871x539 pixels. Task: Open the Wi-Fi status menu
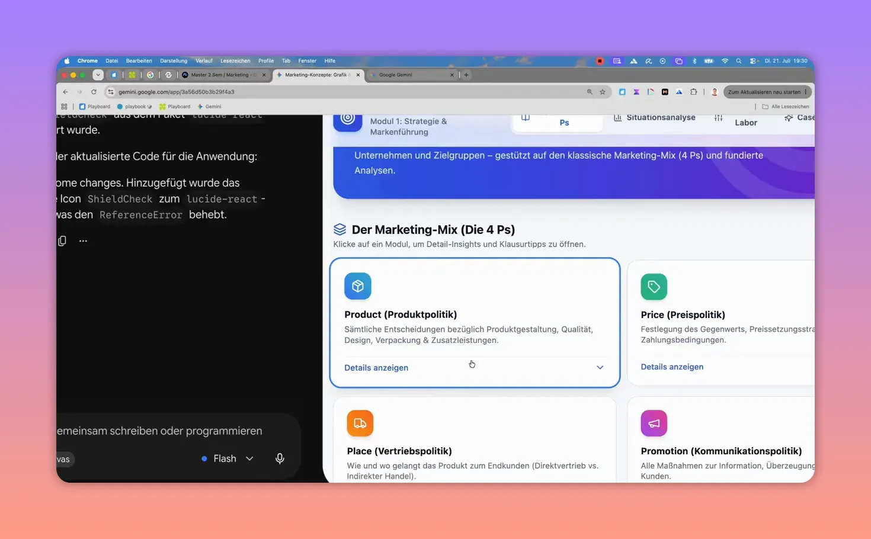pos(725,61)
